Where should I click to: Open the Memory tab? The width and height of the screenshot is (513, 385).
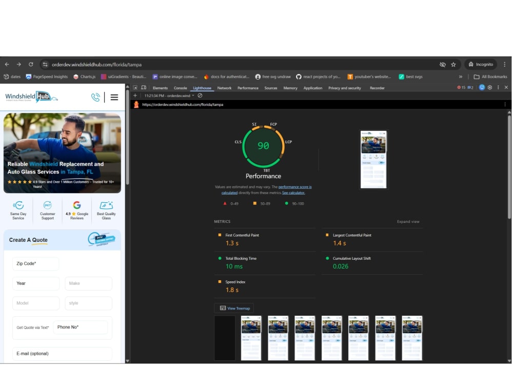coord(290,88)
